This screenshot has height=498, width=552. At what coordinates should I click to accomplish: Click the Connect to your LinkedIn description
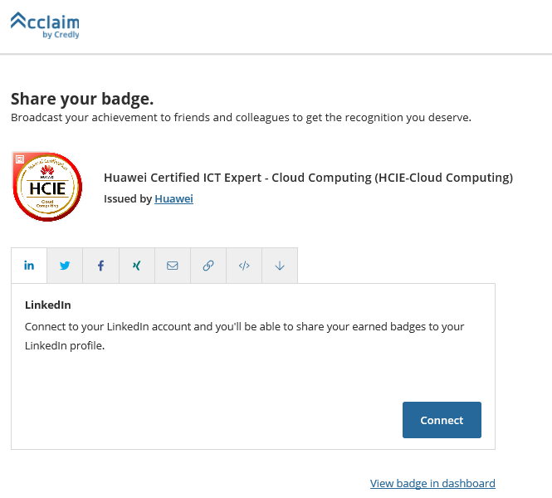244,336
